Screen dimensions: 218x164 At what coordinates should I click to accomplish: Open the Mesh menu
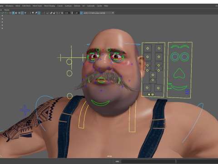coord(18,6)
